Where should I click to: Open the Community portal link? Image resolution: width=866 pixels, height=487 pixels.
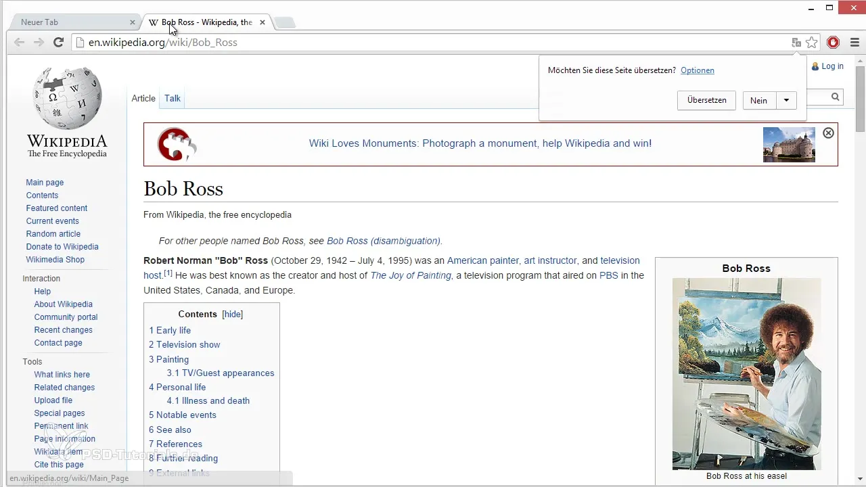click(x=66, y=317)
